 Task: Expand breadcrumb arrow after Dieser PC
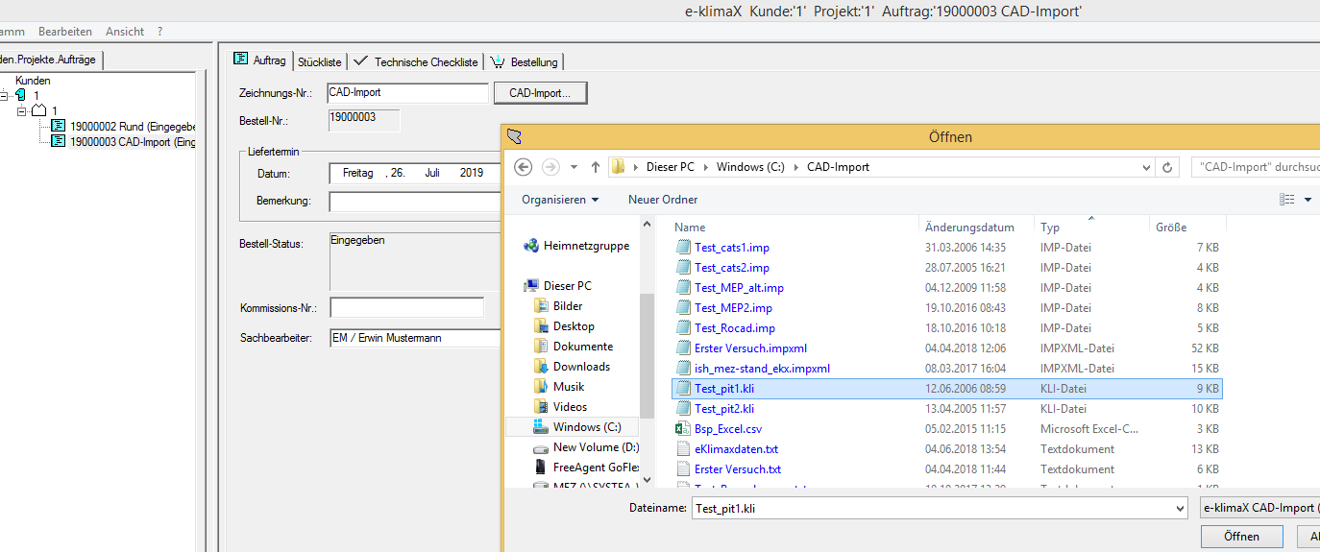tap(705, 167)
